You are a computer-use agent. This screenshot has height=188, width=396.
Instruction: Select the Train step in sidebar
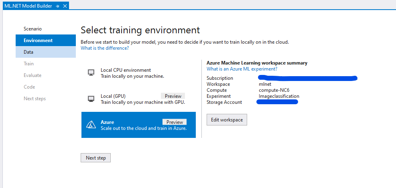pyautogui.click(x=28, y=64)
